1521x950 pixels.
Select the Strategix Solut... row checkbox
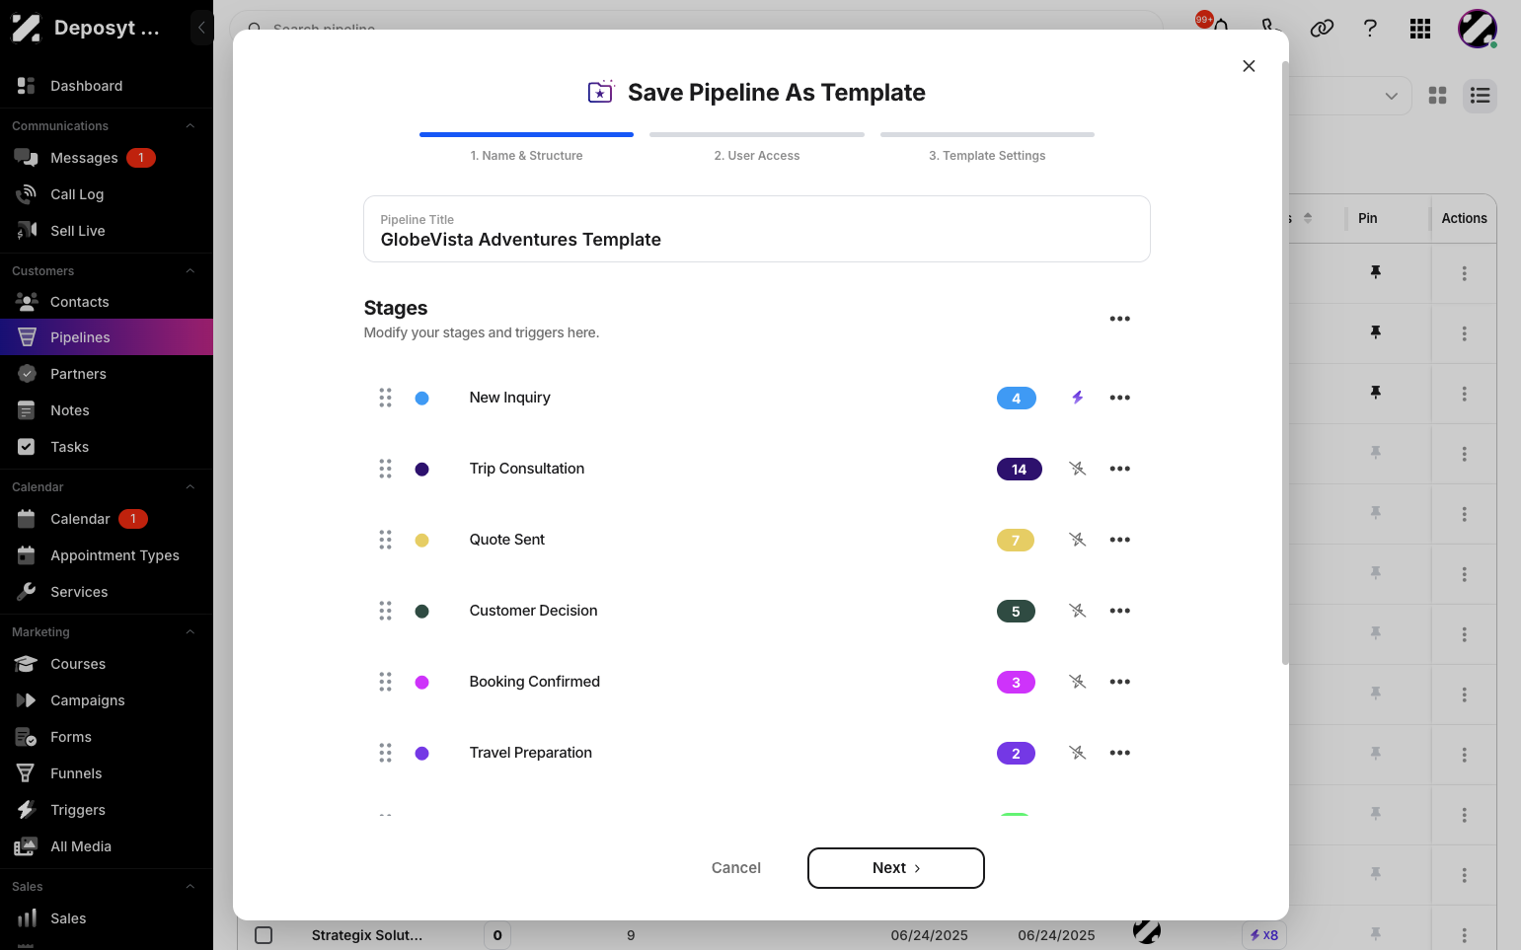point(264,935)
